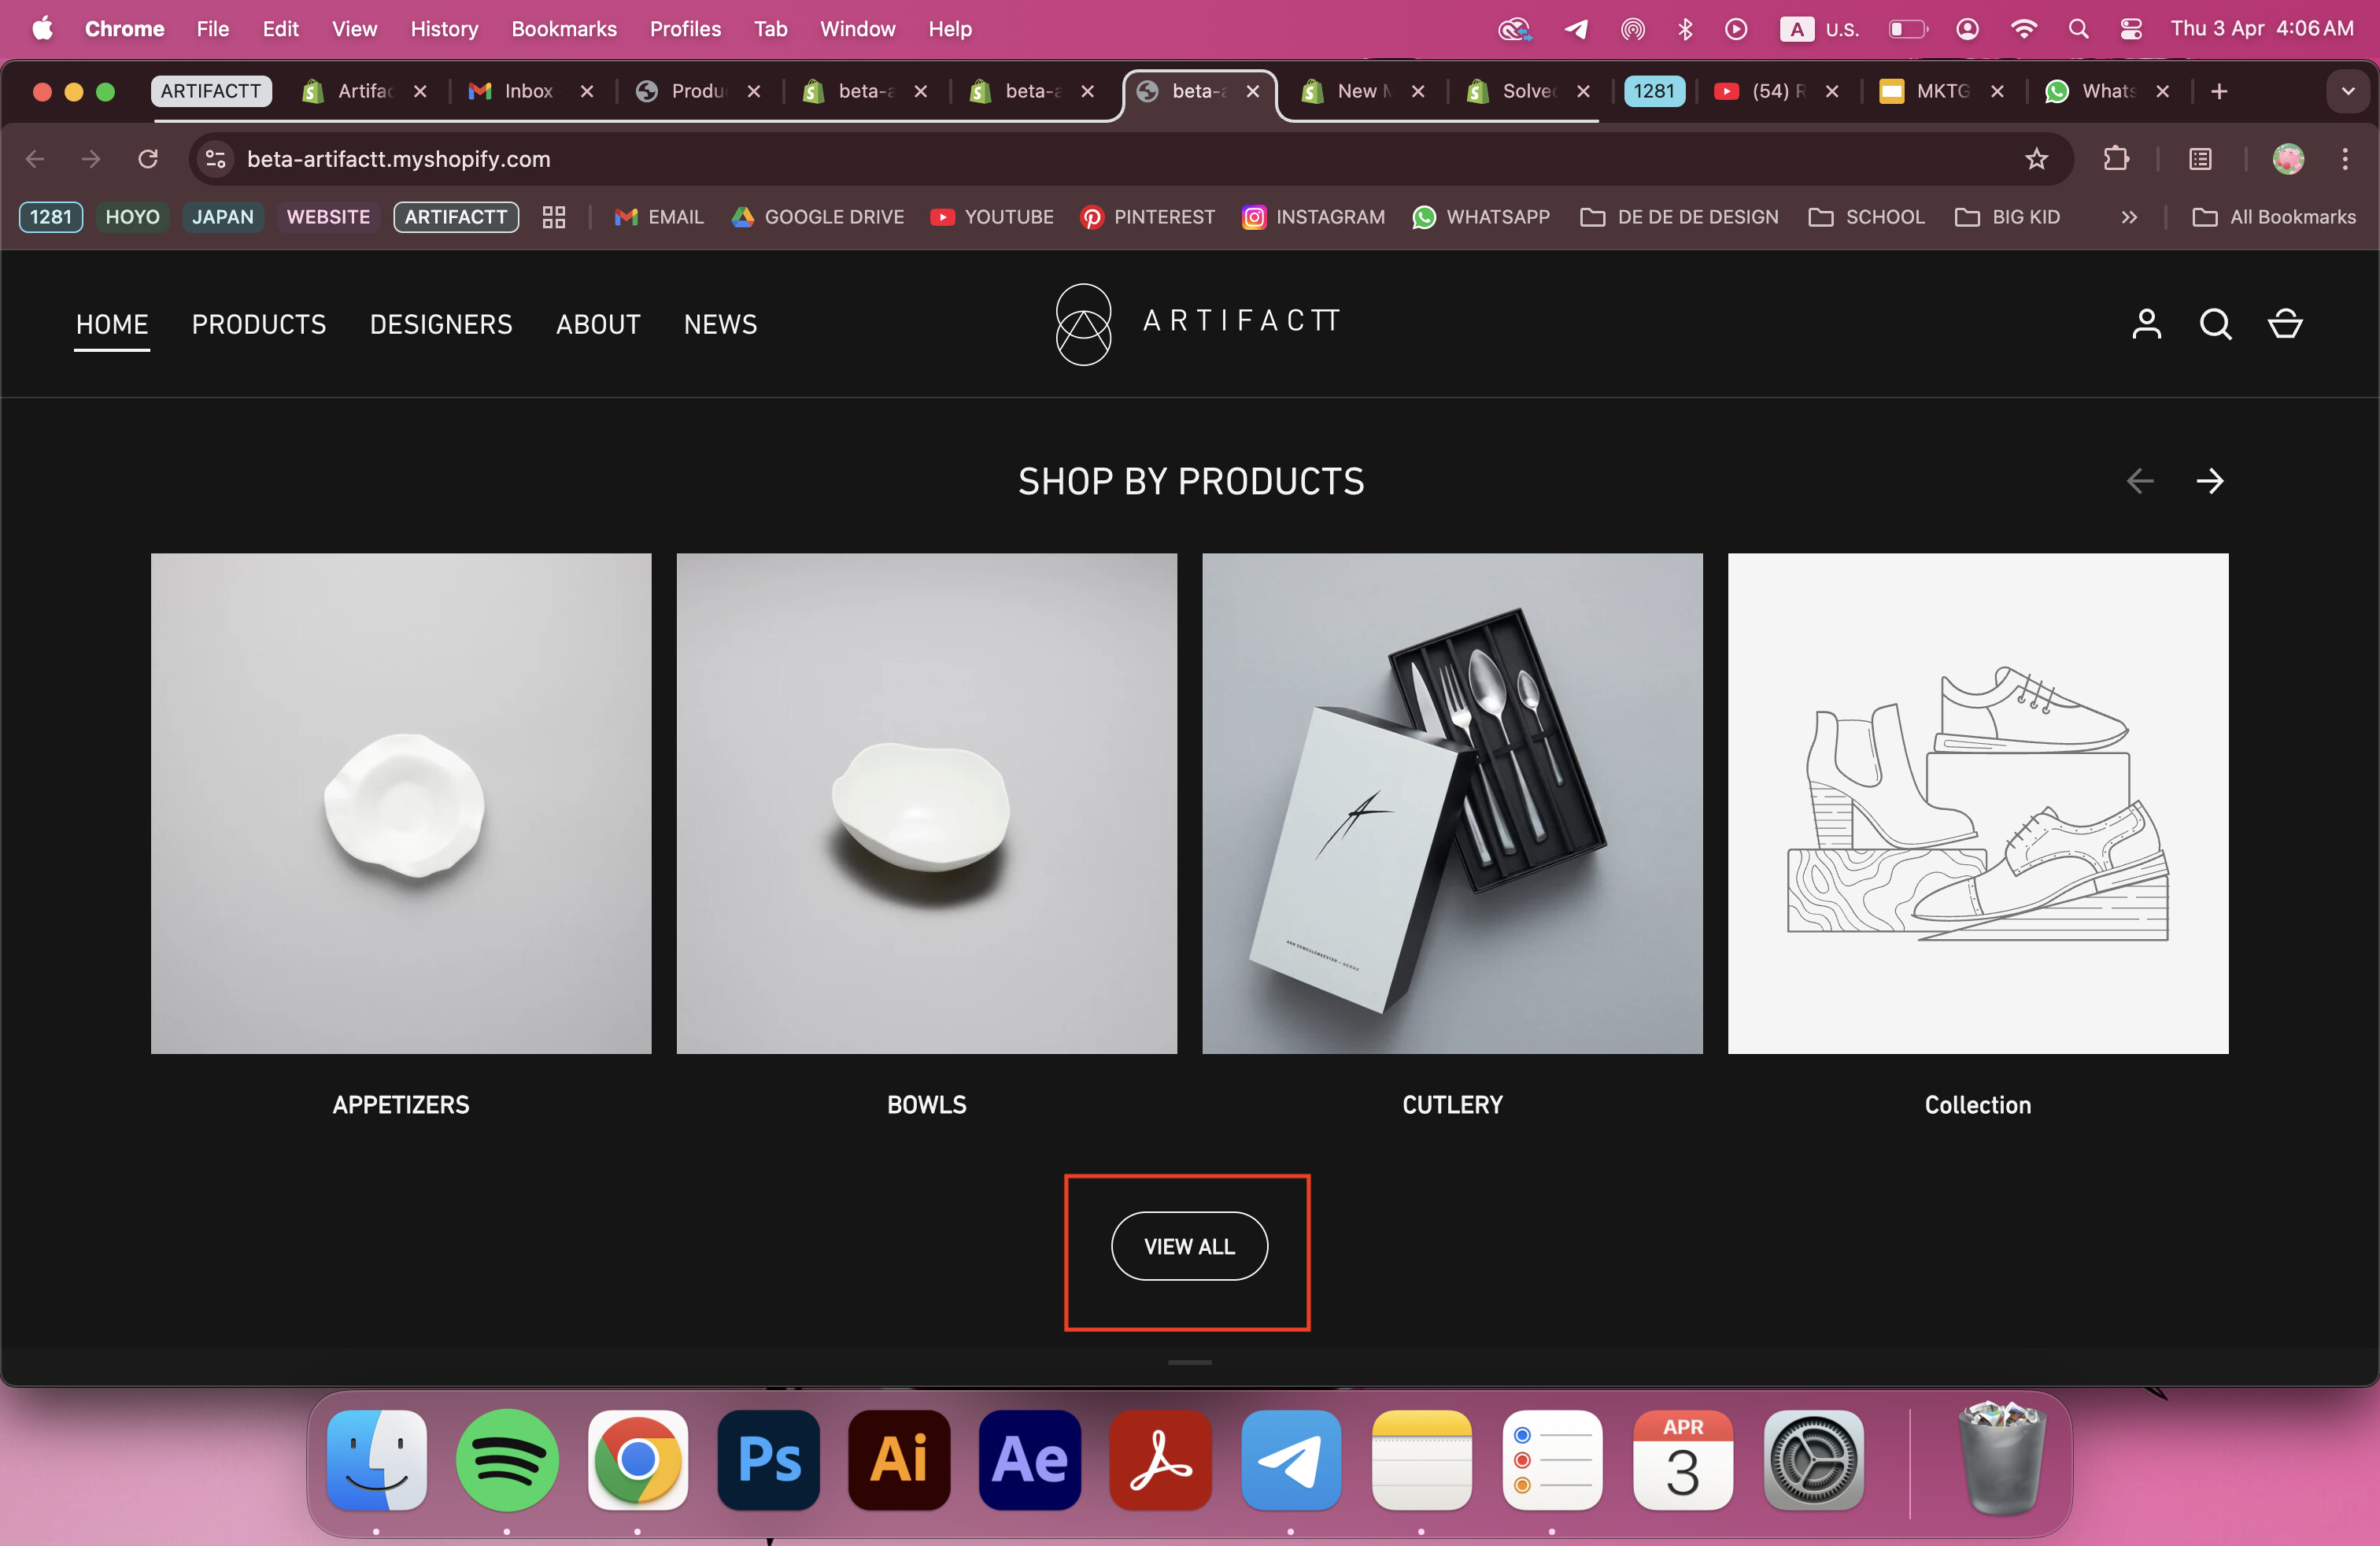This screenshot has width=2380, height=1546.
Task: Open Chrome extensions puzzle icon
Action: 2116,159
